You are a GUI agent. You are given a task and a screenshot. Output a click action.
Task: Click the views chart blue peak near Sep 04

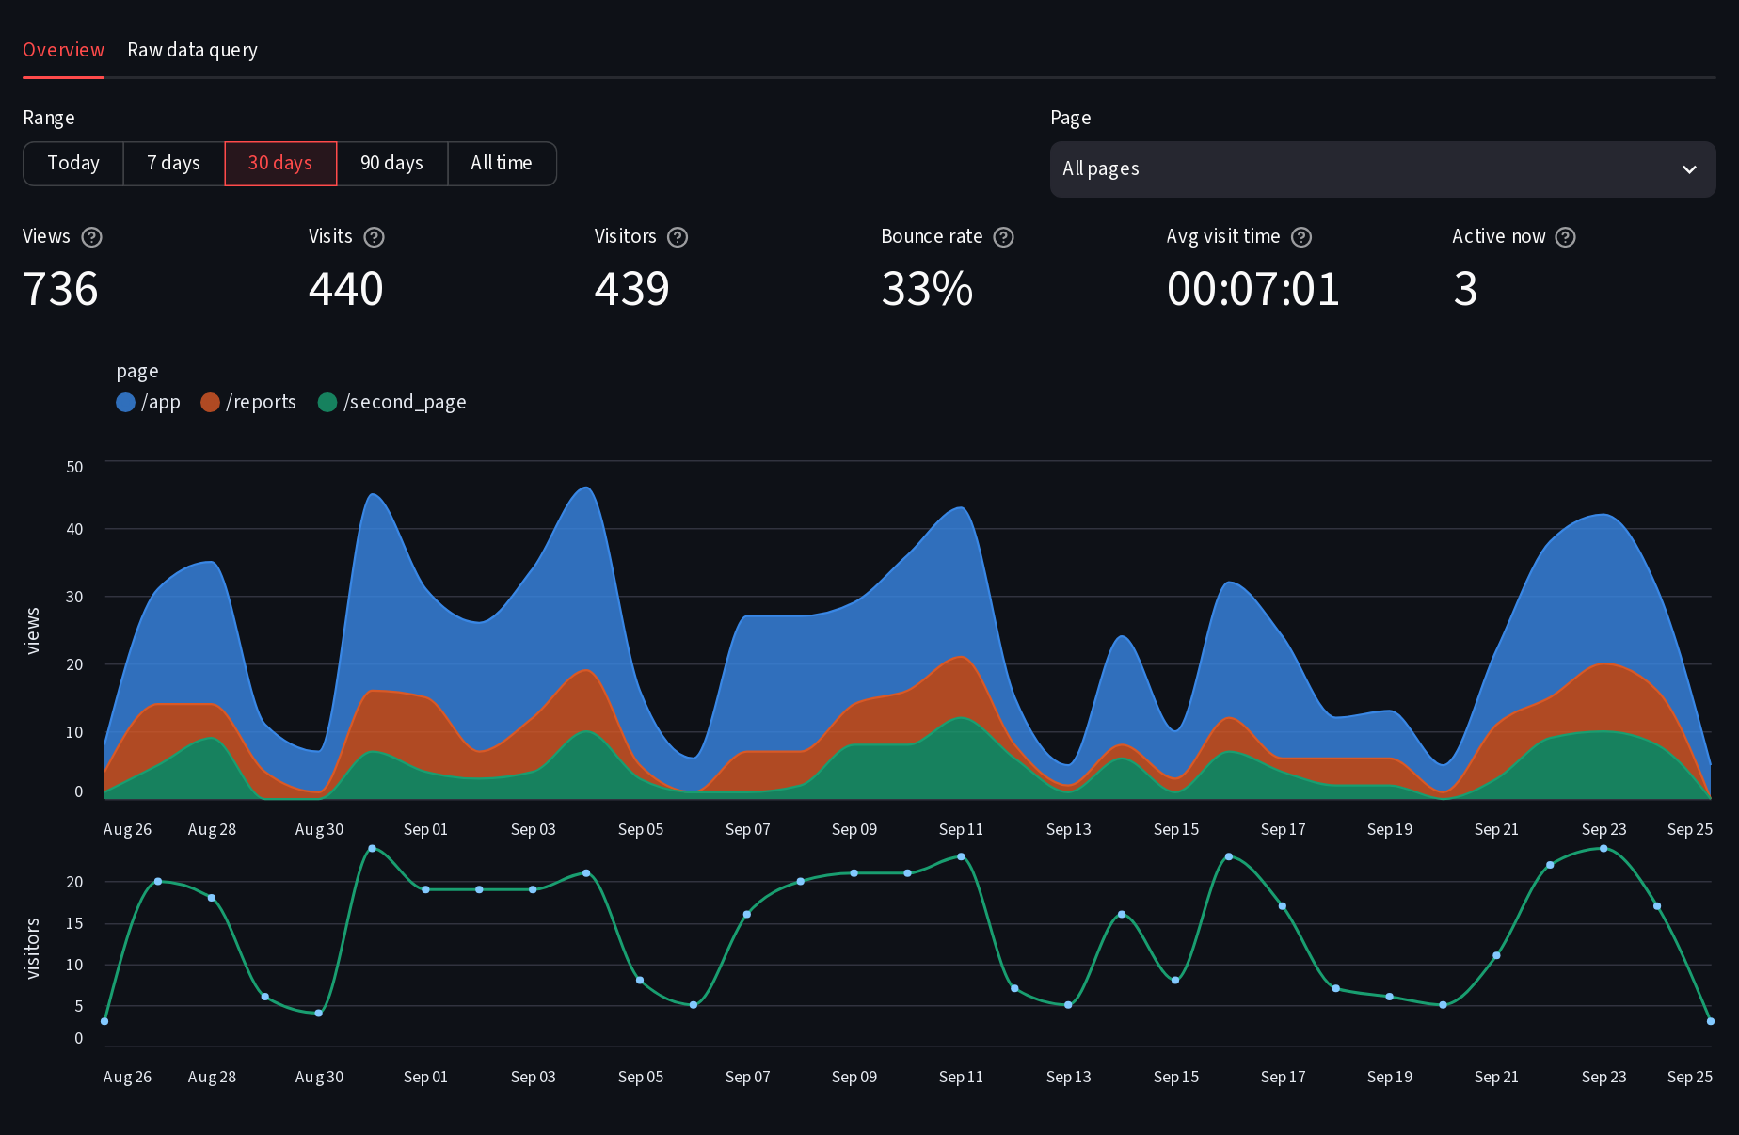click(586, 488)
